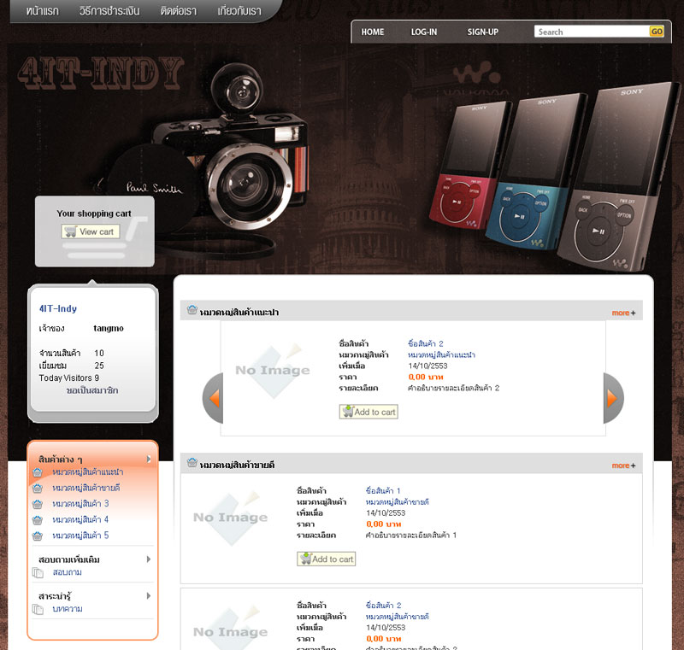This screenshot has height=650, width=684.
Task: Open sidebar category หมวดหมู่สินค้า 5
Action: (x=80, y=536)
